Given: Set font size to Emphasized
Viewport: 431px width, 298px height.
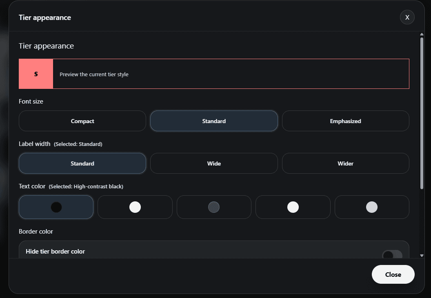Looking at the screenshot, I should tap(345, 121).
